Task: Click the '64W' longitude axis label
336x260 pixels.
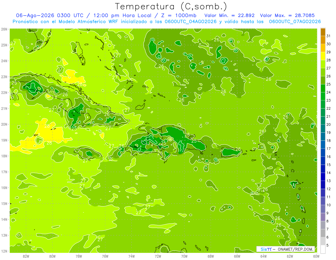Action: pyautogui.click(x=263, y=256)
